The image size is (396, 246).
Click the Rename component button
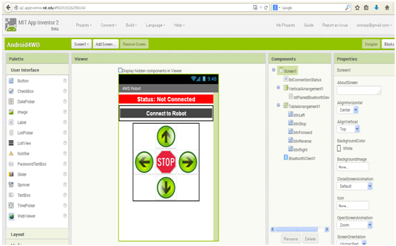(291, 239)
